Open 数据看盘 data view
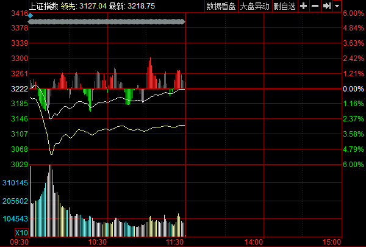Image resolution: width=366 pixels, height=247 pixels. coord(221,5)
